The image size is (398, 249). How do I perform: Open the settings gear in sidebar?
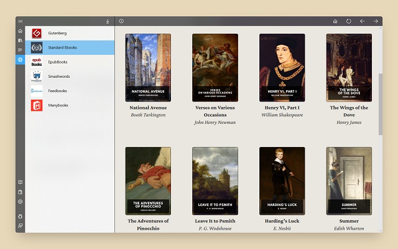pyautogui.click(x=21, y=202)
